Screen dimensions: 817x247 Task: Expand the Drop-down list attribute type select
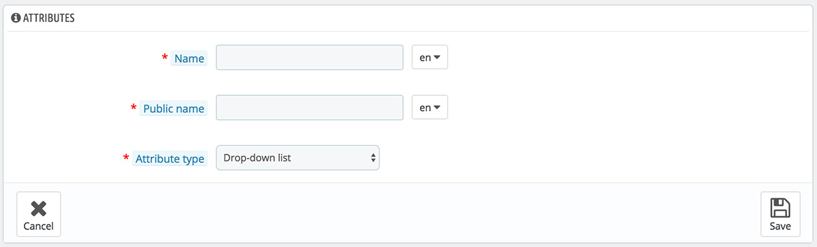[298, 158]
